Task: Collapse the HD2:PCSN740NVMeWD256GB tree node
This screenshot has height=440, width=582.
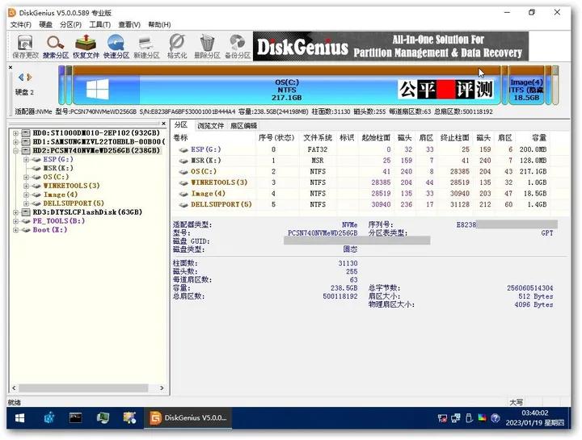Action: pos(15,150)
